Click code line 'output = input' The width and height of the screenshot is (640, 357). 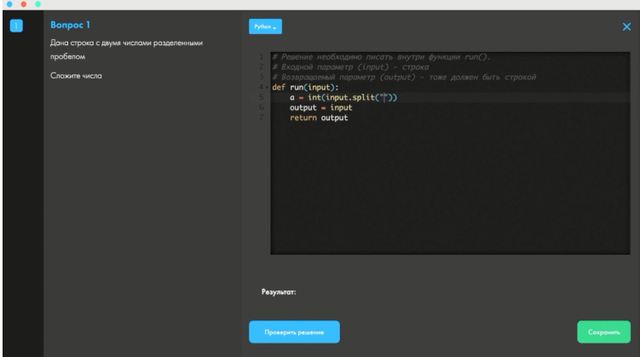tap(320, 107)
